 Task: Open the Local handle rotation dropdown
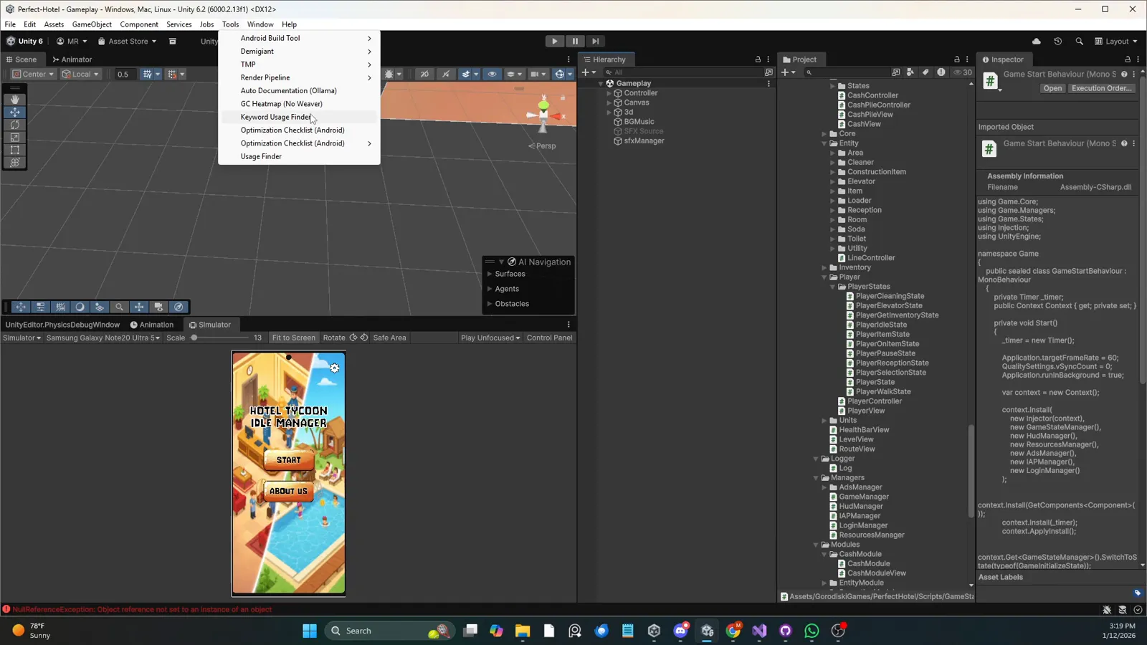pyautogui.click(x=80, y=74)
